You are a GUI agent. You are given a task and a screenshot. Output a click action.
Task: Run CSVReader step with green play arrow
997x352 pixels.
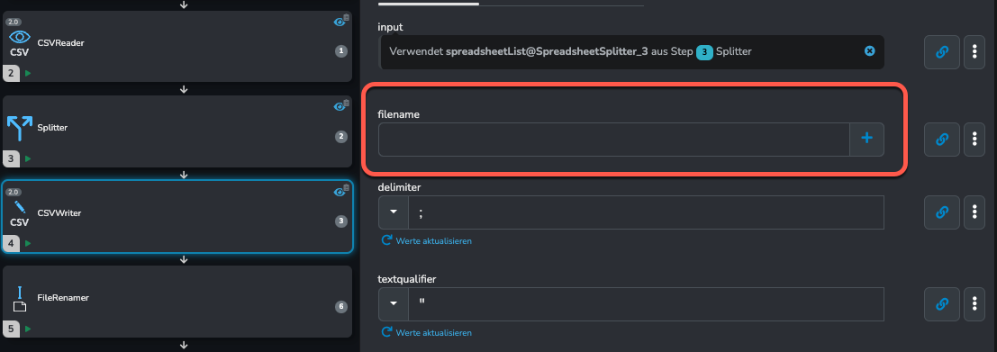pos(28,74)
